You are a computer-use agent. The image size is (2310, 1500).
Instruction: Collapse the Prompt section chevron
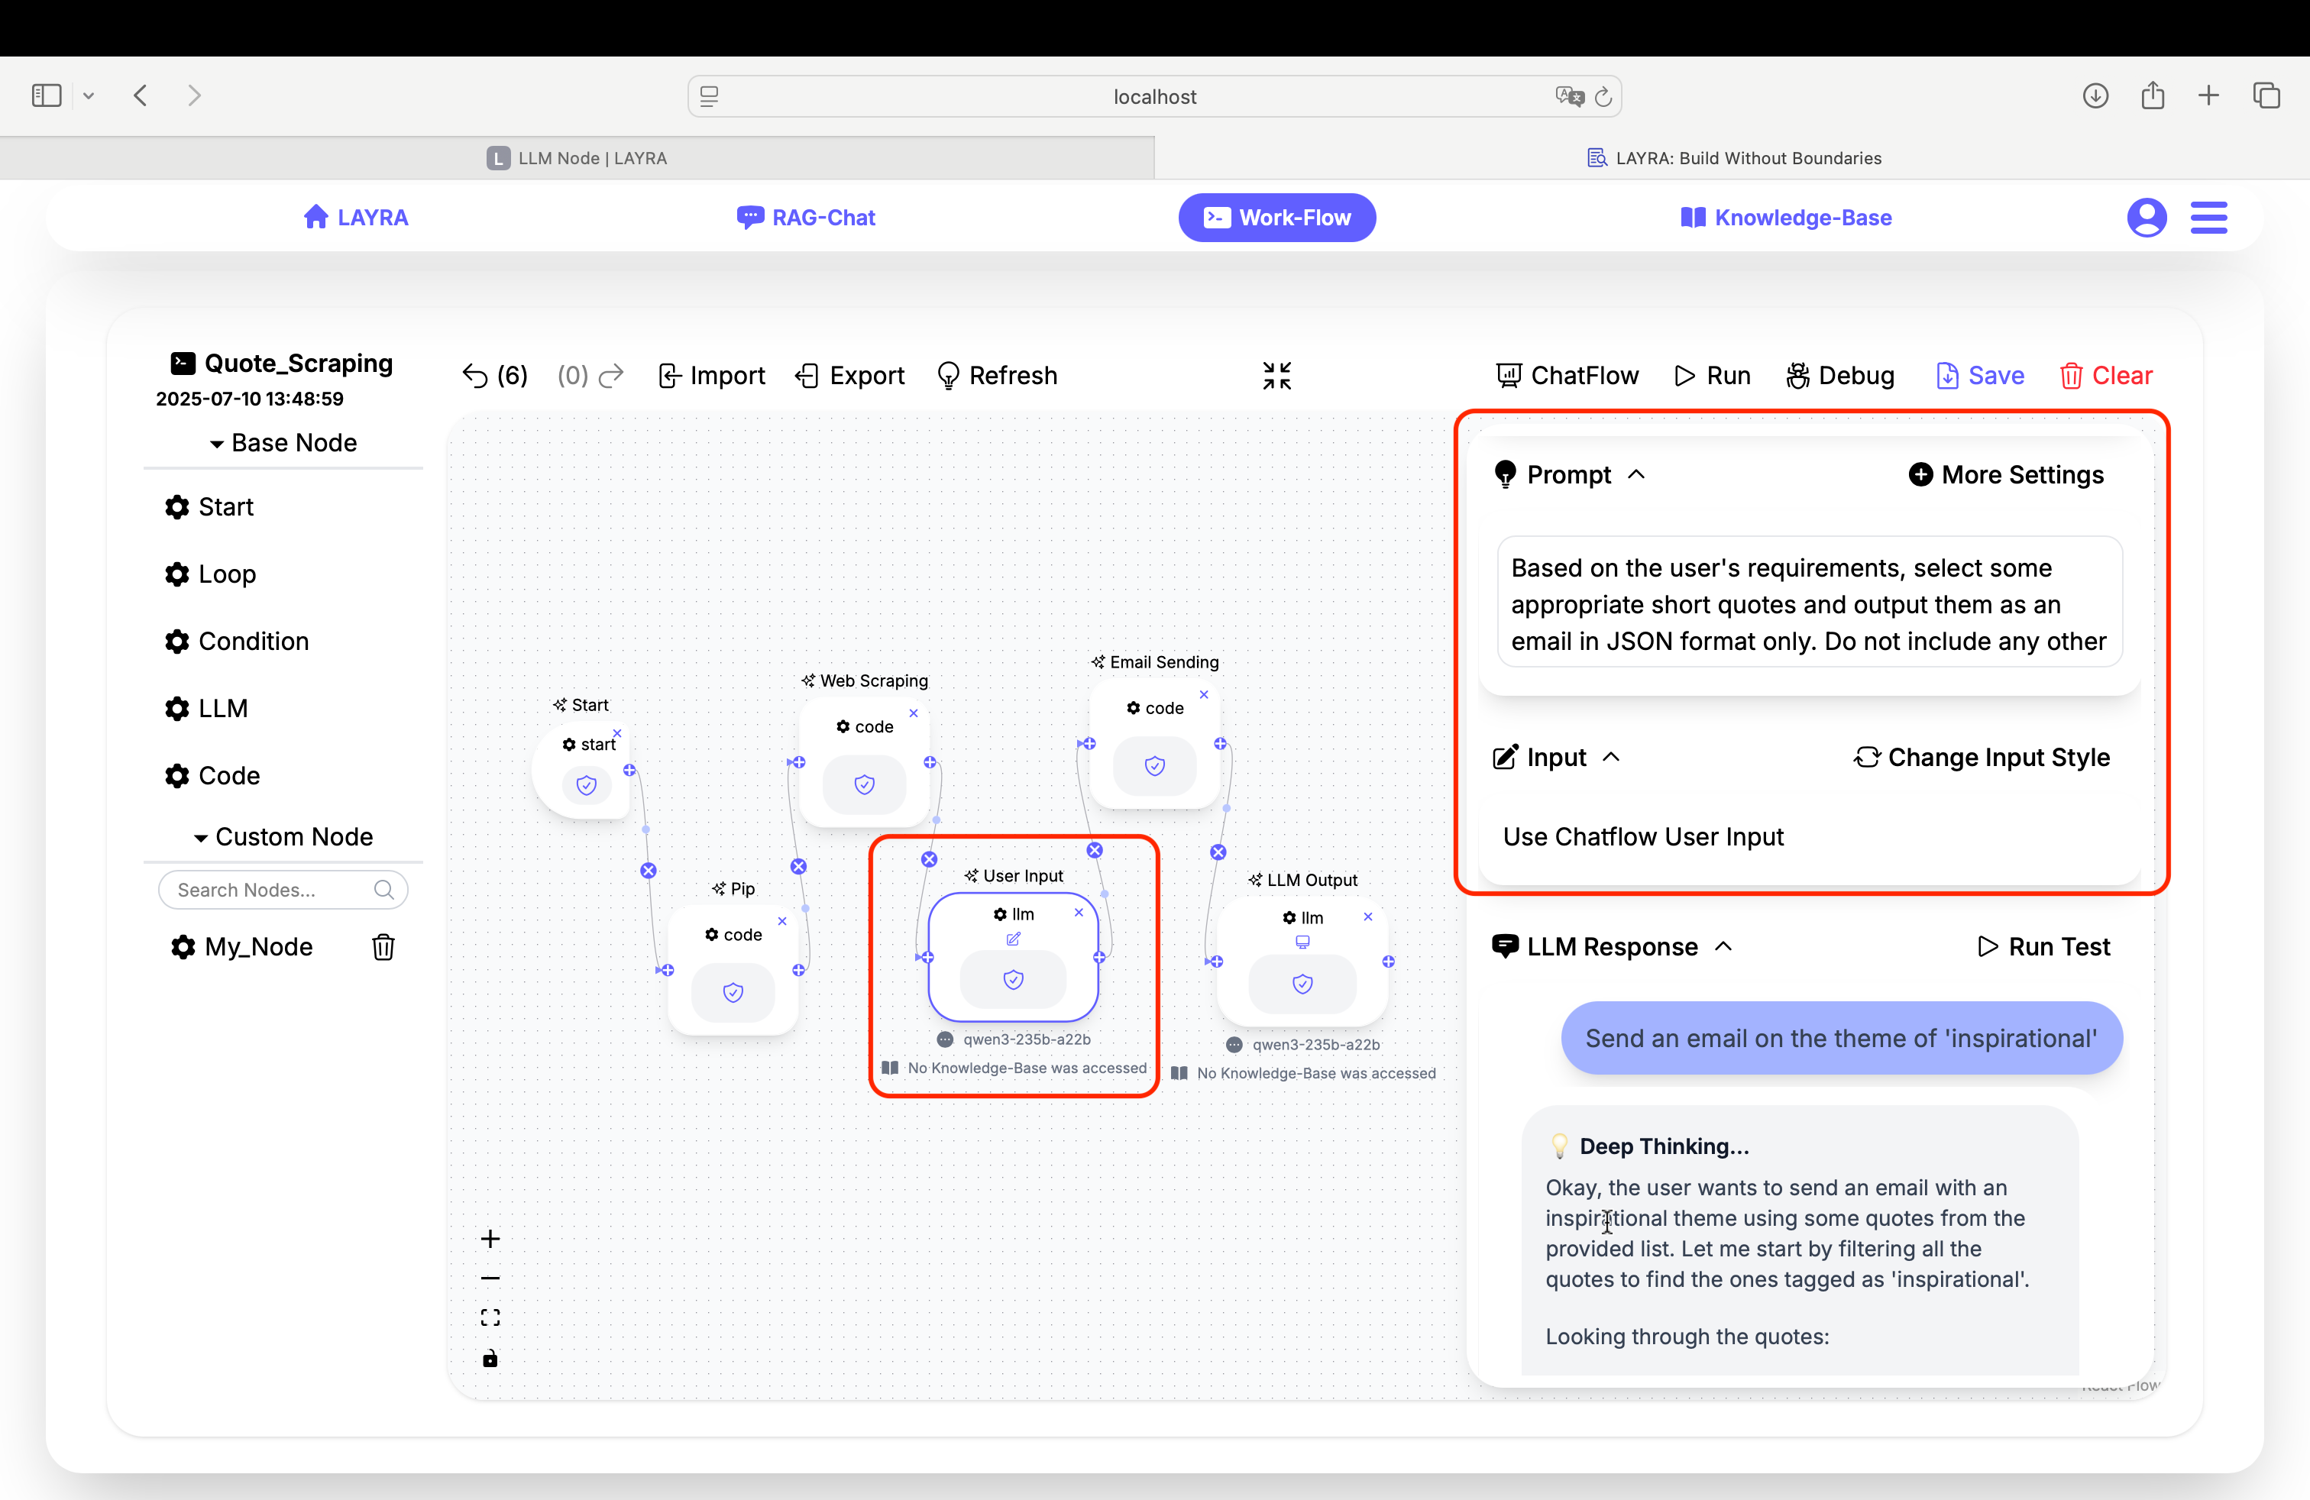tap(1636, 474)
